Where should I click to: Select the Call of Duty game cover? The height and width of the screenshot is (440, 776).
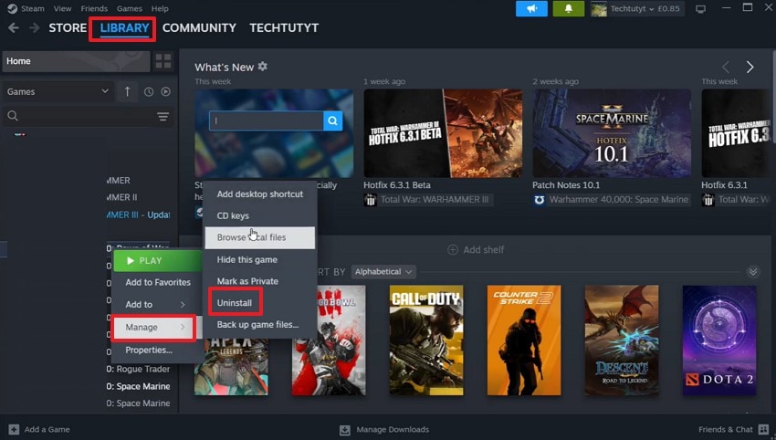point(426,340)
